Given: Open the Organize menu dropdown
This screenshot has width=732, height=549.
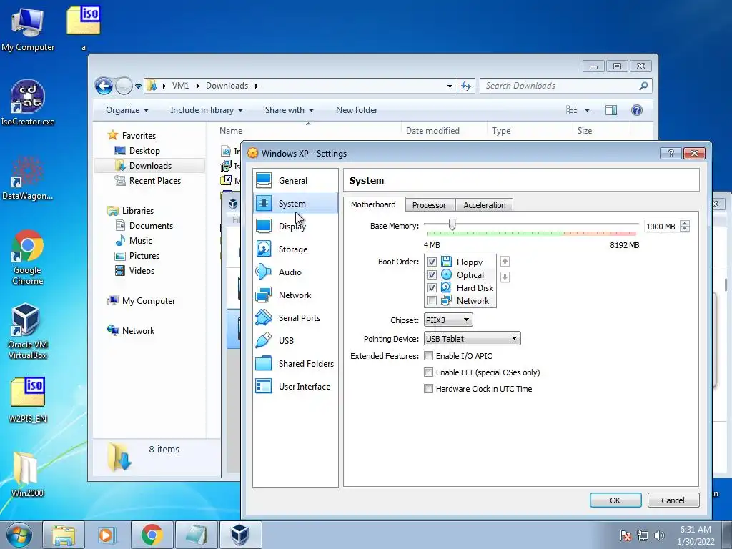Looking at the screenshot, I should click(127, 110).
